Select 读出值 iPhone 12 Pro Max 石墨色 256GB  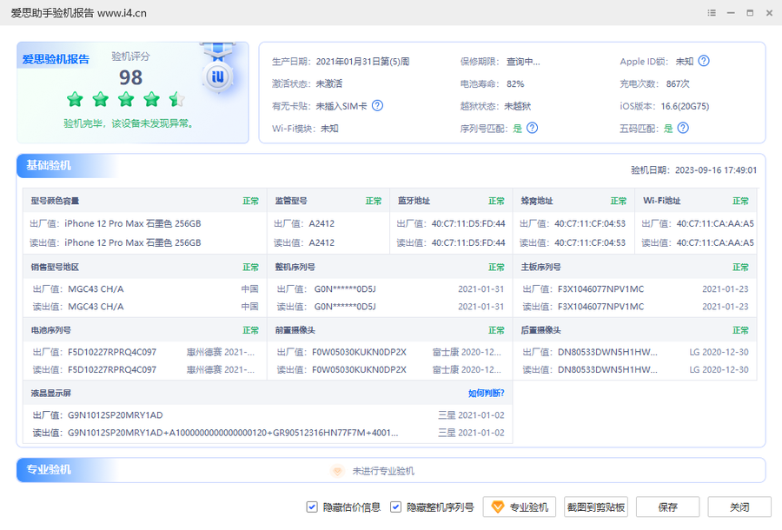tap(133, 242)
